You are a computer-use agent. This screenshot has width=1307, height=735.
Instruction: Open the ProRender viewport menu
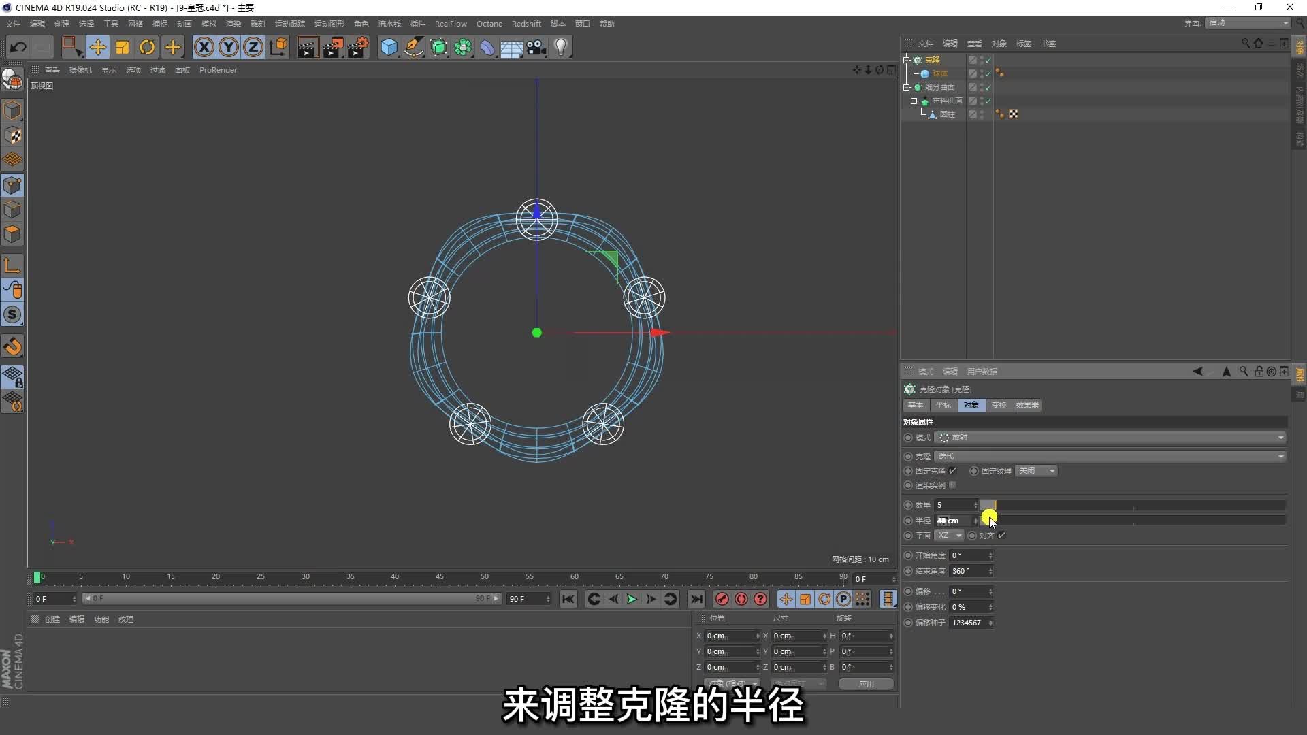[218, 70]
